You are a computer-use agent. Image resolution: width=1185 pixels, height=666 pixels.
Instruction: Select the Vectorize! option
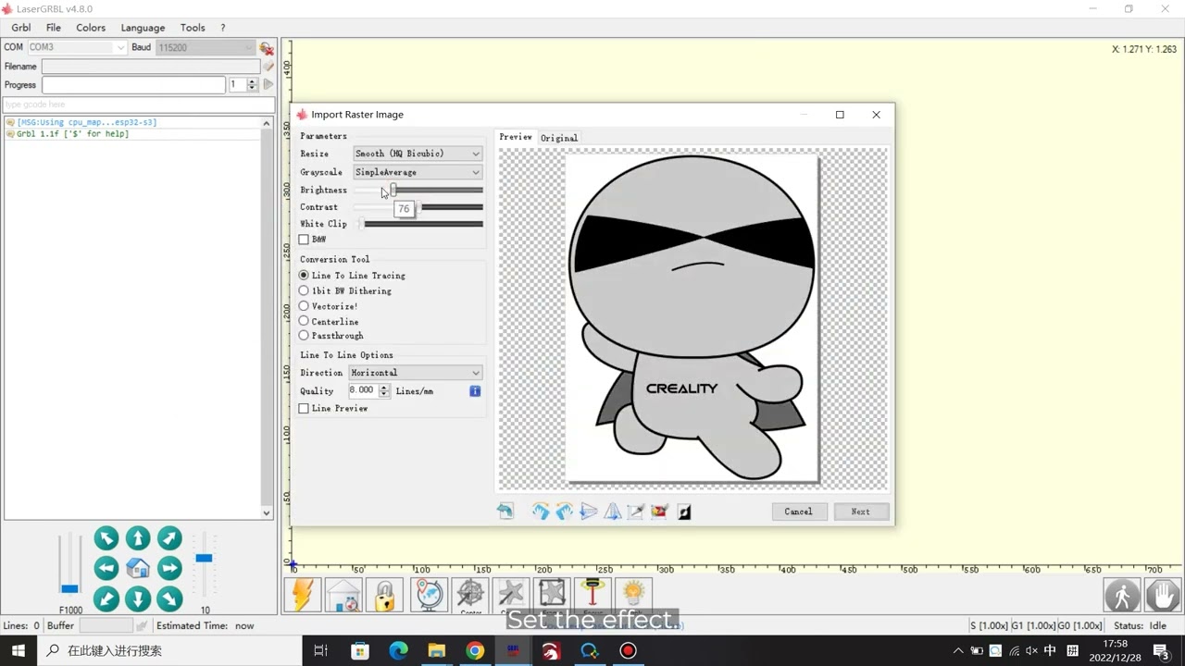329,306
